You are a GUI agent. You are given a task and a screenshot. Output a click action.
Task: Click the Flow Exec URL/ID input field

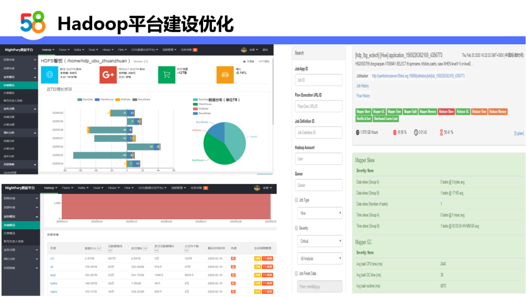pyautogui.click(x=319, y=106)
